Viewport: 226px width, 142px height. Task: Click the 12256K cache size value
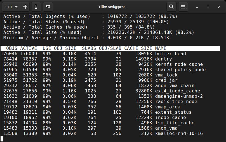(x=144, y=101)
